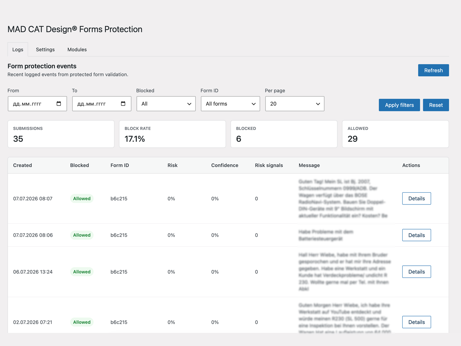The width and height of the screenshot is (461, 346).
Task: Click the 'Form protection events' heading
Action: point(42,66)
